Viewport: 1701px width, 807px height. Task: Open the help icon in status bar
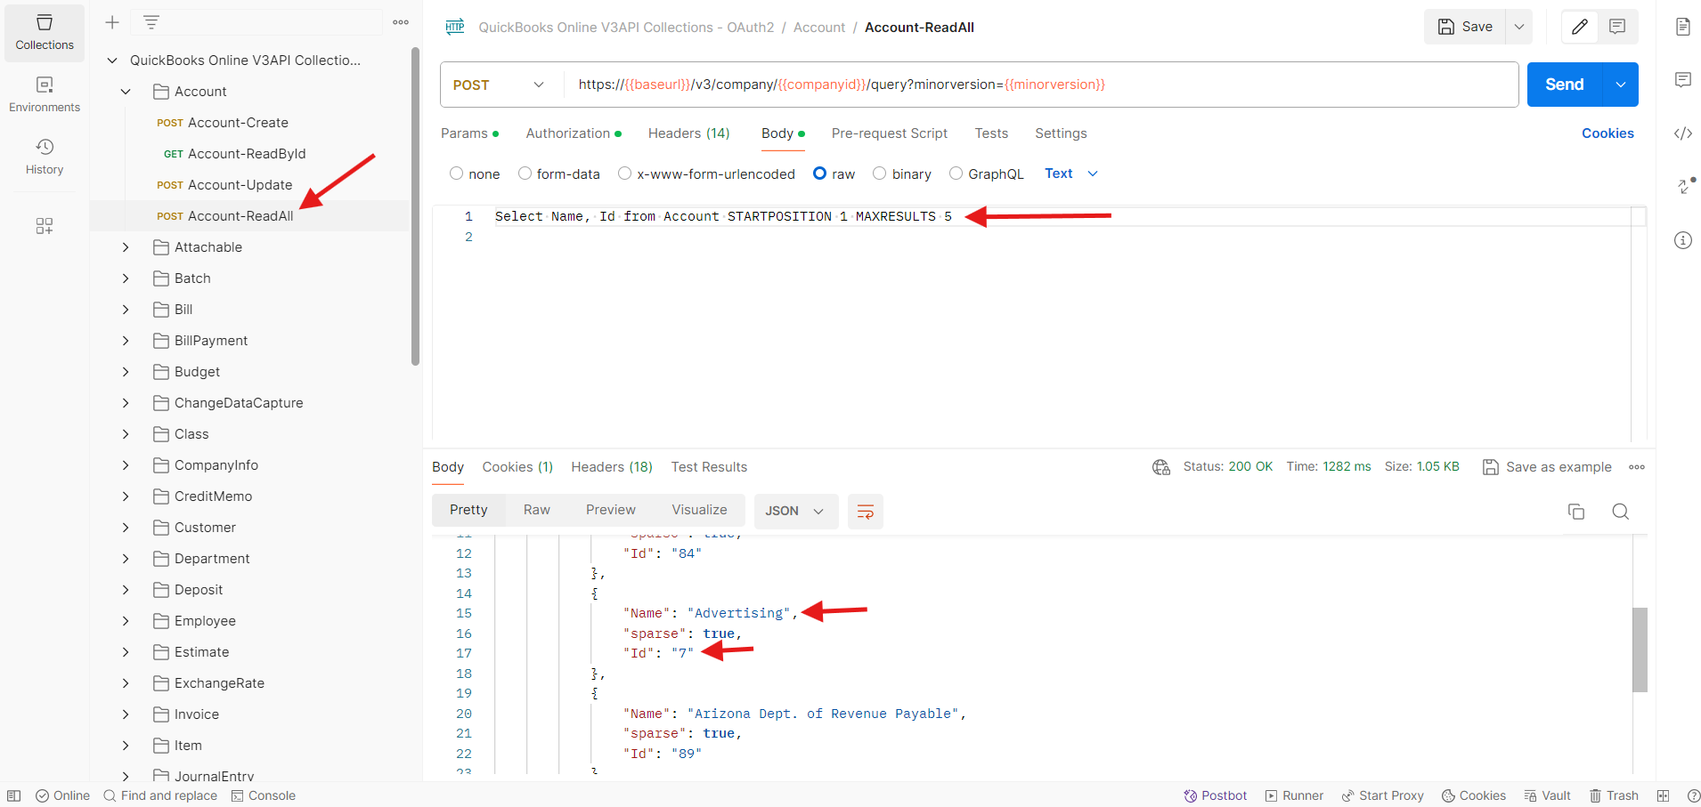(1694, 795)
